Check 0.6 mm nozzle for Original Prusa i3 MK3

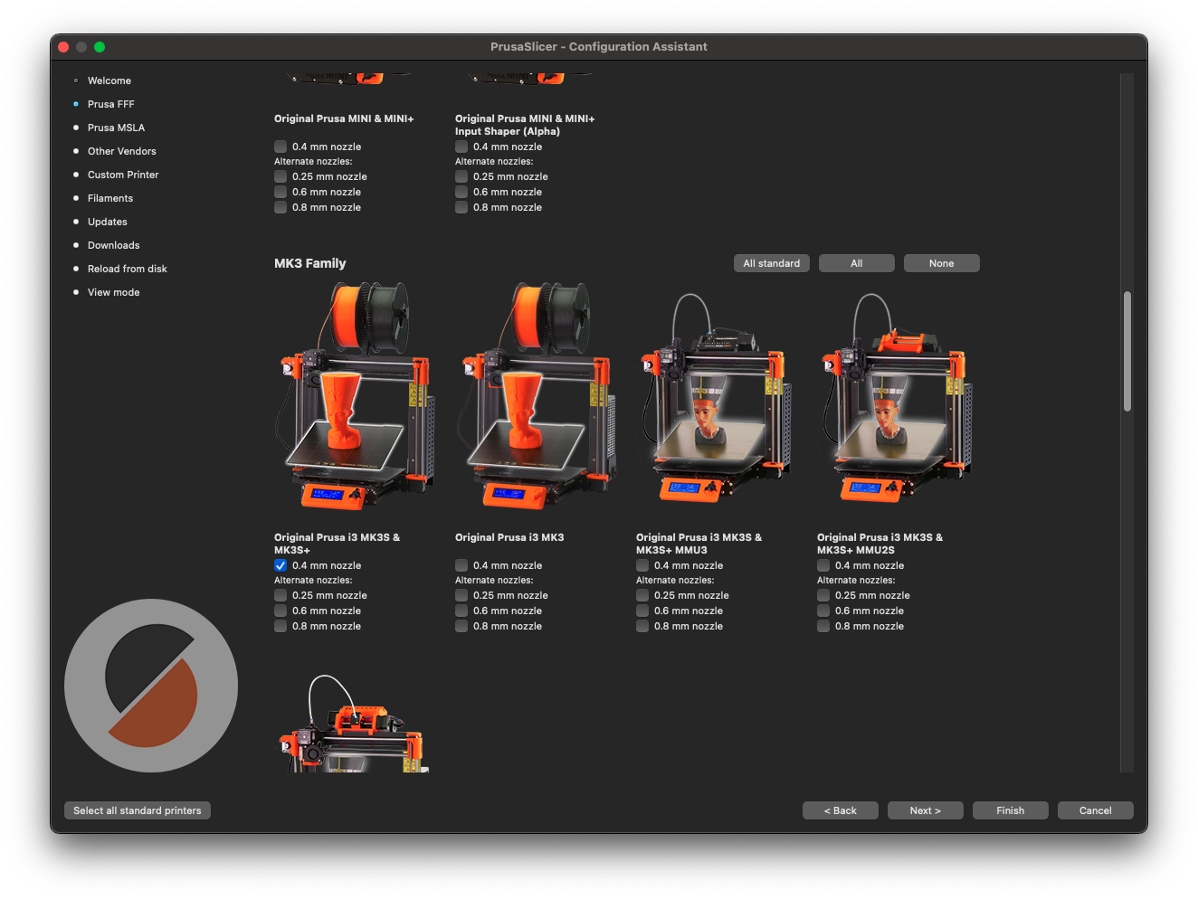coord(461,611)
